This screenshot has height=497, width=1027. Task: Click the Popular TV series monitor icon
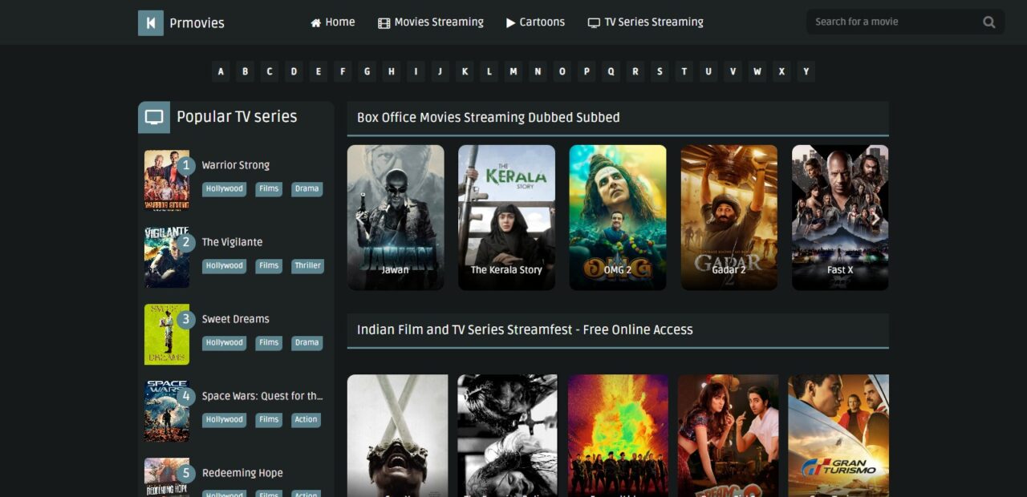tap(154, 117)
